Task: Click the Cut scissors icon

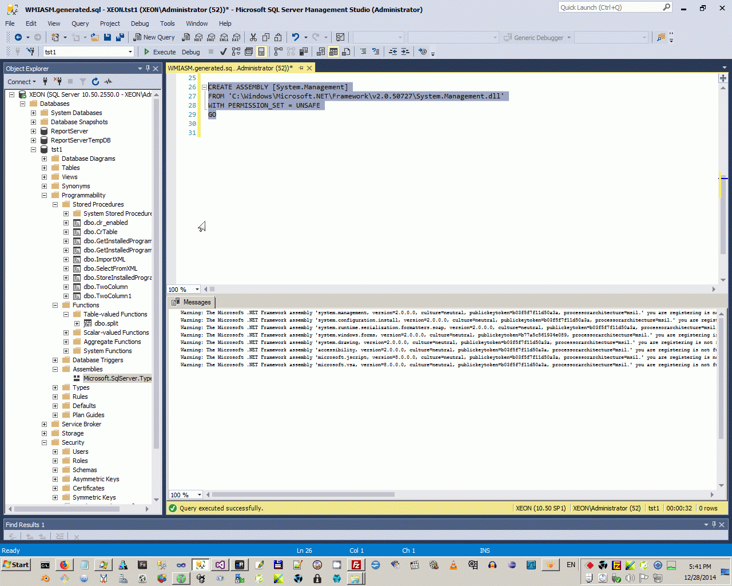Action: [253, 37]
